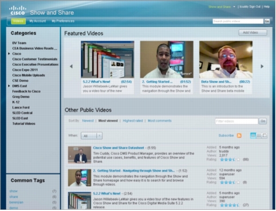Screen dimensions: 276x211
Task: Show next featured videos with right arrow
Action: coord(262,67)
